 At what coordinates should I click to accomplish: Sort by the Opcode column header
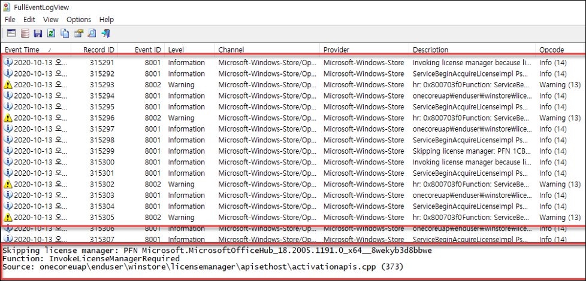click(x=561, y=50)
